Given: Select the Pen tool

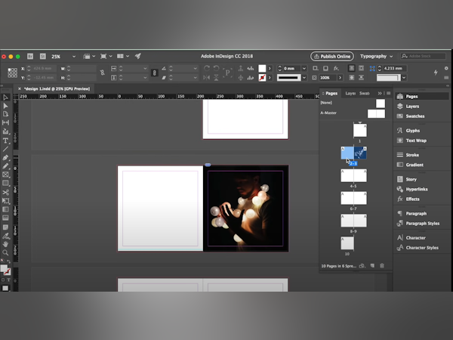Looking at the screenshot, I should [5, 158].
